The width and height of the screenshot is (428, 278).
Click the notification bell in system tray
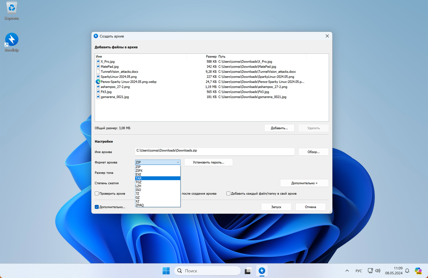point(407,271)
